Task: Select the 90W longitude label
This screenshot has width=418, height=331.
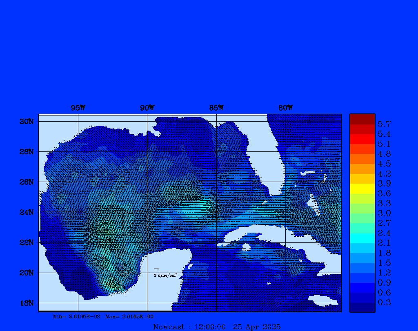Action: coord(147,108)
